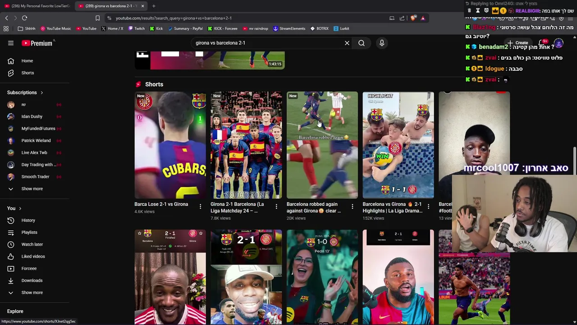Image resolution: width=577 pixels, height=325 pixels.
Task: Open the browser apps grid icon
Action: point(6,28)
